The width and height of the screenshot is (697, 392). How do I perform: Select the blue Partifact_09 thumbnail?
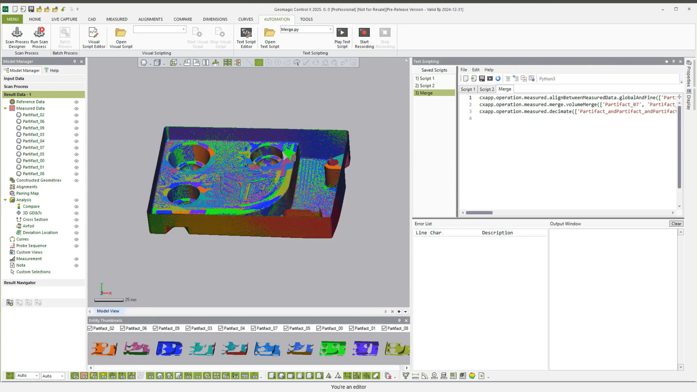pyautogui.click(x=169, y=348)
